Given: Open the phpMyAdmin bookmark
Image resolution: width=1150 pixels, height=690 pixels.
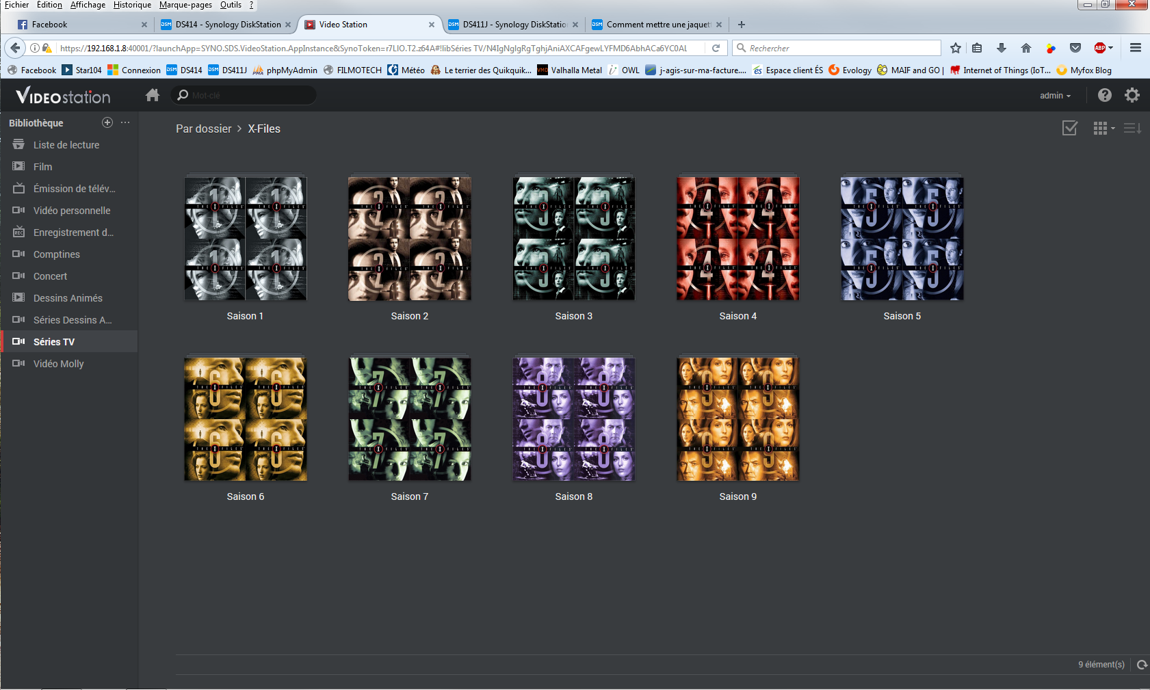Looking at the screenshot, I should 285,70.
